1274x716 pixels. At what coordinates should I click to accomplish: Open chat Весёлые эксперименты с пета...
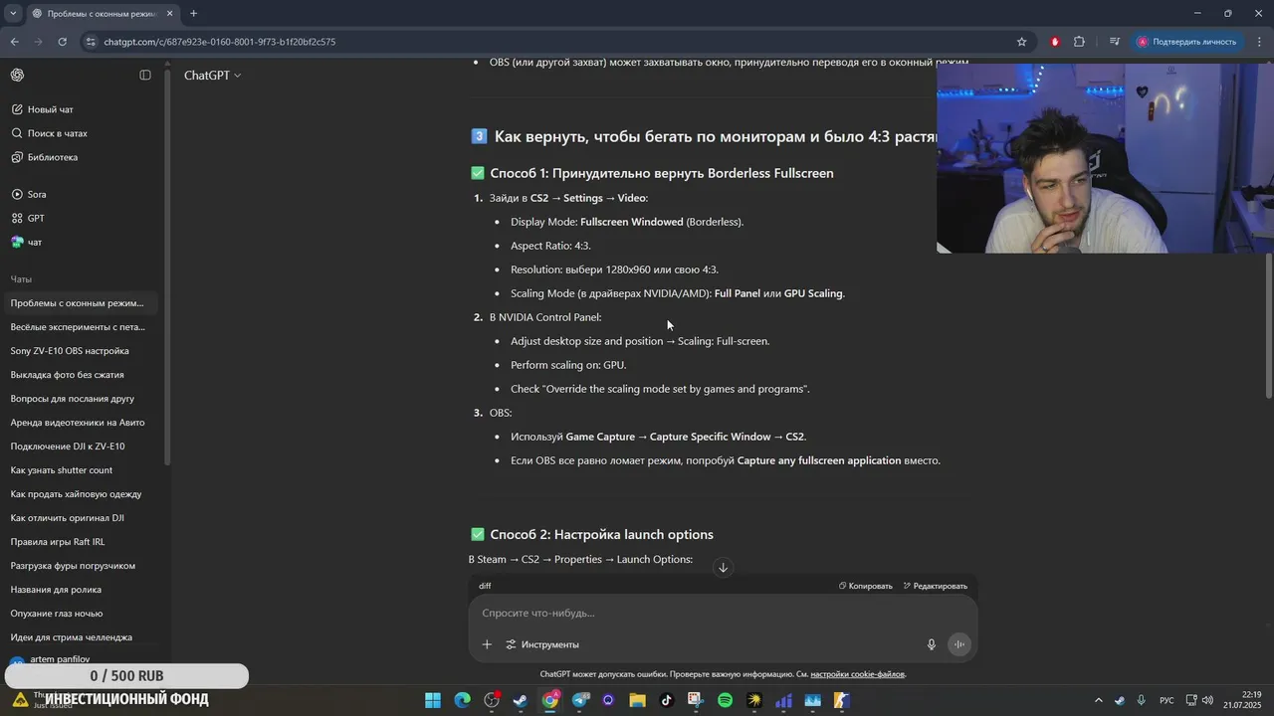click(78, 327)
